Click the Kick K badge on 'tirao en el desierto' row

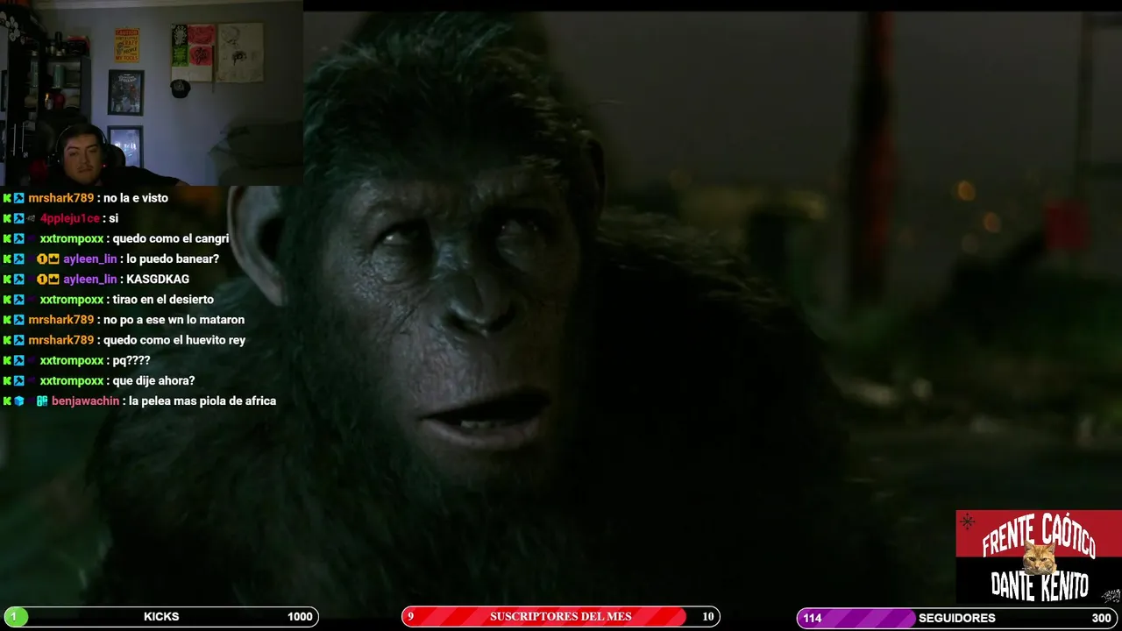click(x=7, y=300)
